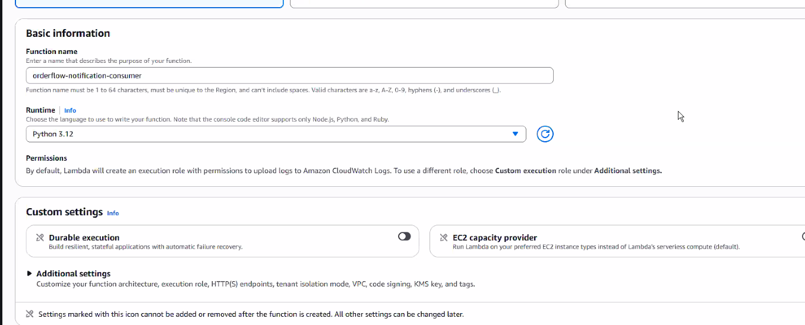Click the icon left of EC2 capacity provider
This screenshot has width=805, height=325.
tap(443, 238)
